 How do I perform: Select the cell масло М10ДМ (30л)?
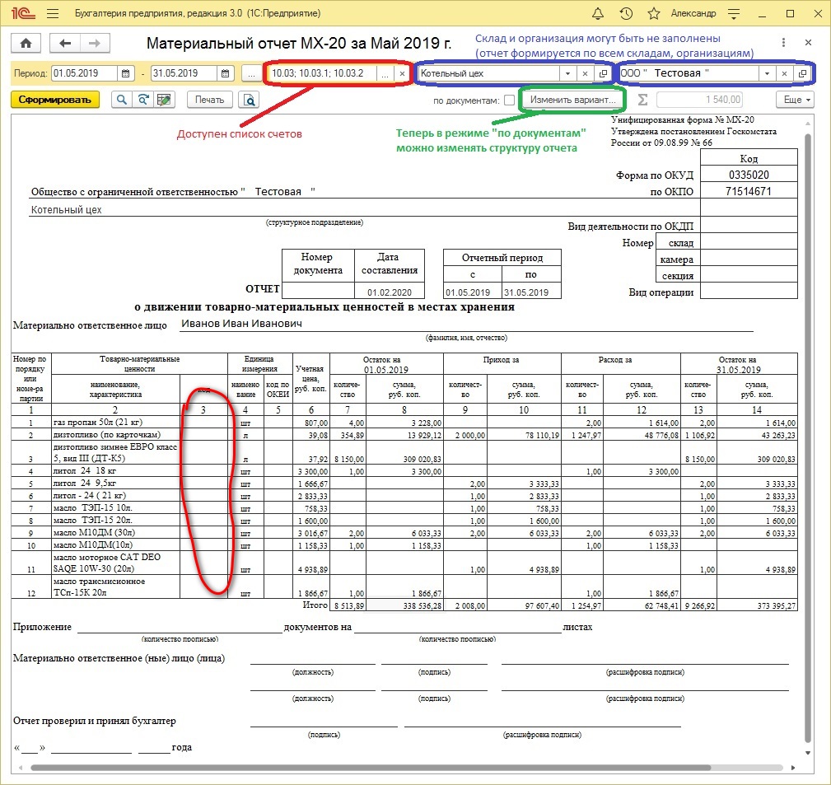[115, 532]
